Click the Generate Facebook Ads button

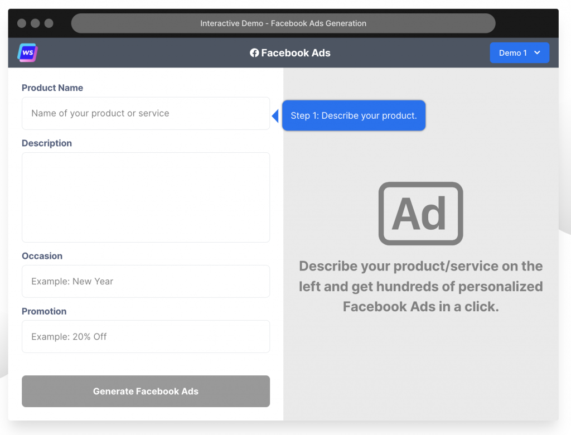[146, 391]
